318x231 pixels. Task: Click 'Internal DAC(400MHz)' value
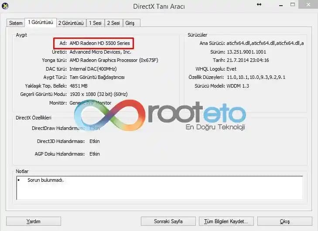pyautogui.click(x=93, y=69)
